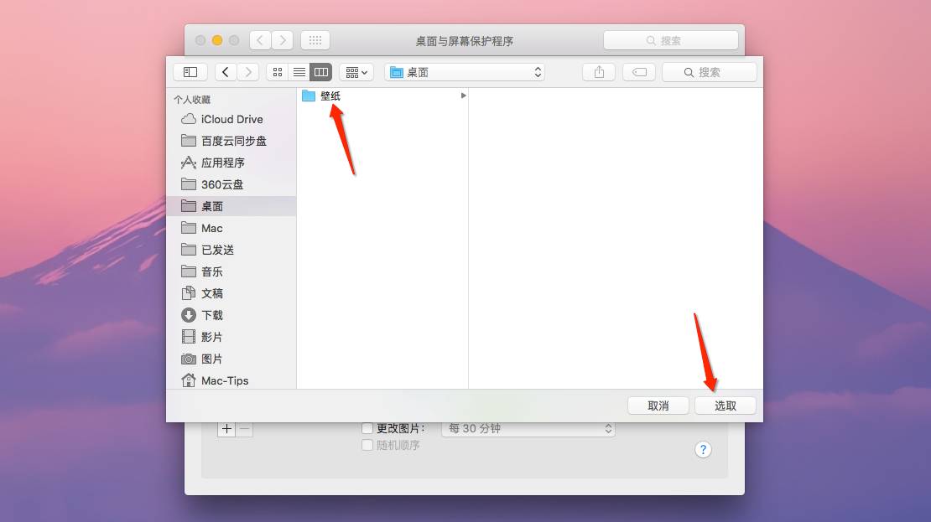Switch to list view mode
The height and width of the screenshot is (522, 931).
[299, 72]
